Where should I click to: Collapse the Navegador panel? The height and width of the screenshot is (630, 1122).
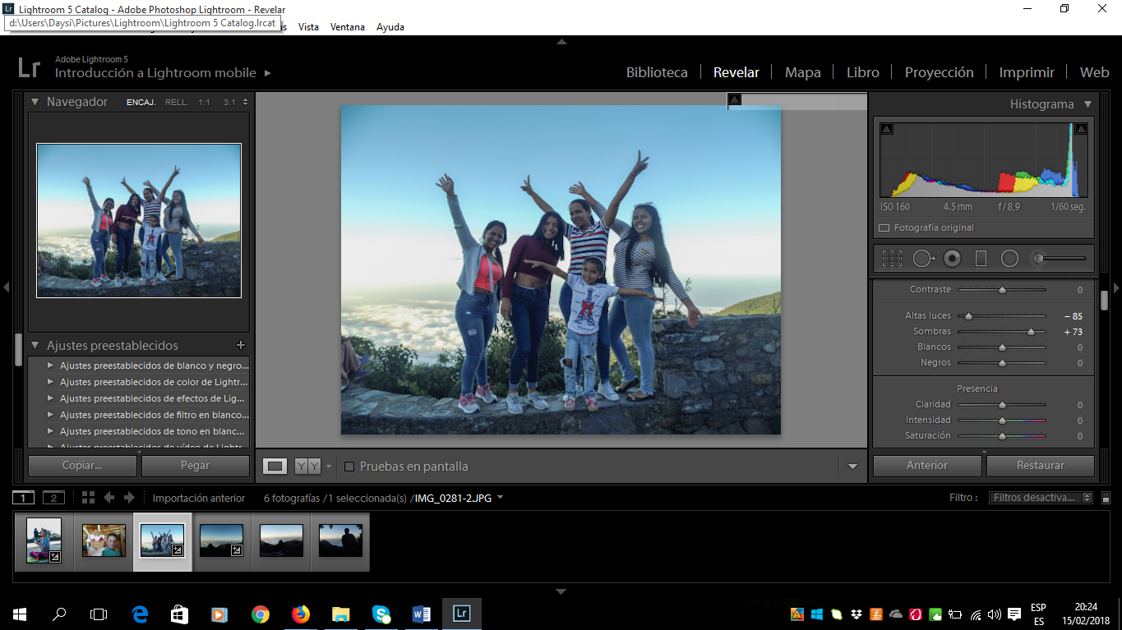tap(35, 102)
